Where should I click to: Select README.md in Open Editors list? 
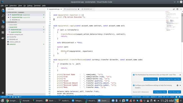click(16, 20)
